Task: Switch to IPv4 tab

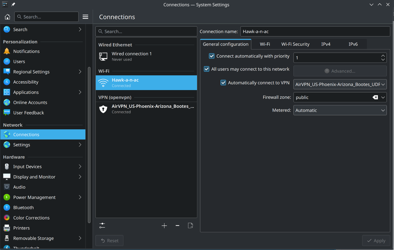Action: [326, 44]
